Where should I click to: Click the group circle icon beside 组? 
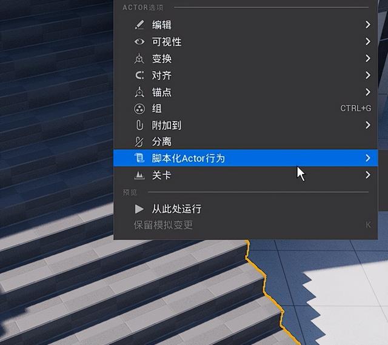coord(139,109)
